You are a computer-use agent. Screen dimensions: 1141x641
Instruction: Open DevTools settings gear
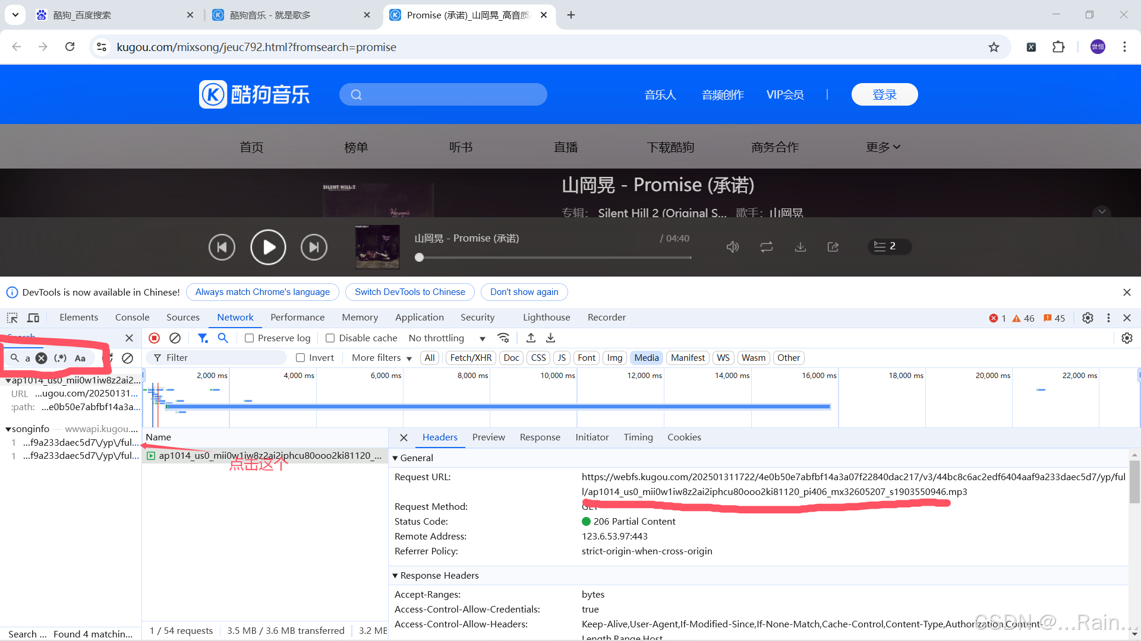1088,318
